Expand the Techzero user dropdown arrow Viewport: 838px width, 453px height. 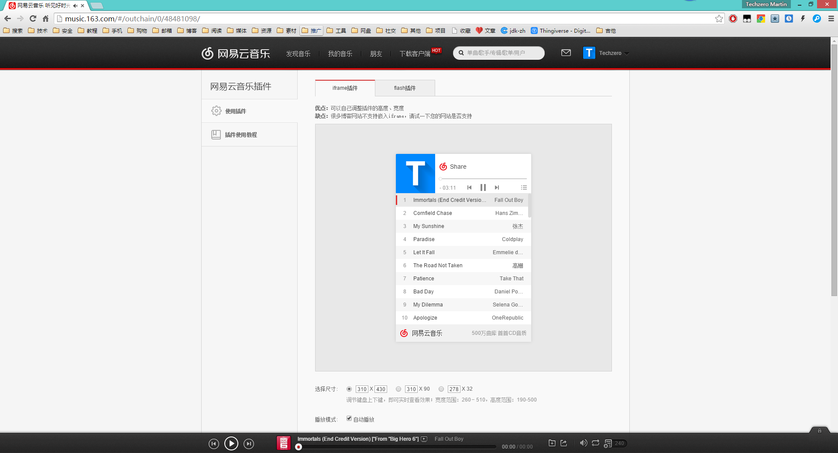pyautogui.click(x=627, y=54)
